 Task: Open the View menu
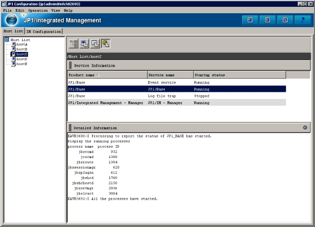(56, 10)
